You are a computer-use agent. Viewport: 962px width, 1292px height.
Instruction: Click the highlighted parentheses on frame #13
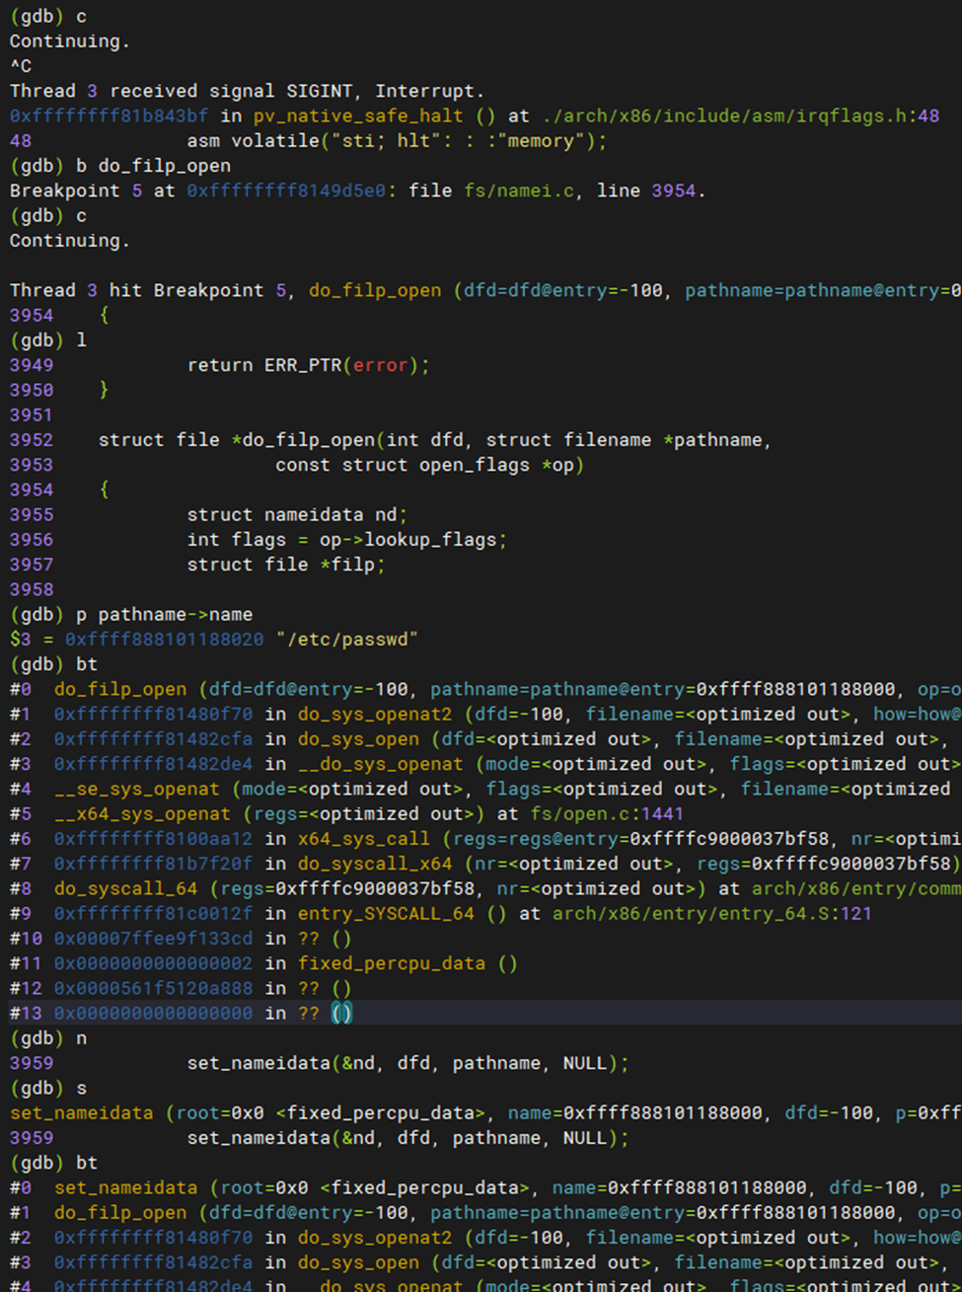pyautogui.click(x=341, y=1014)
